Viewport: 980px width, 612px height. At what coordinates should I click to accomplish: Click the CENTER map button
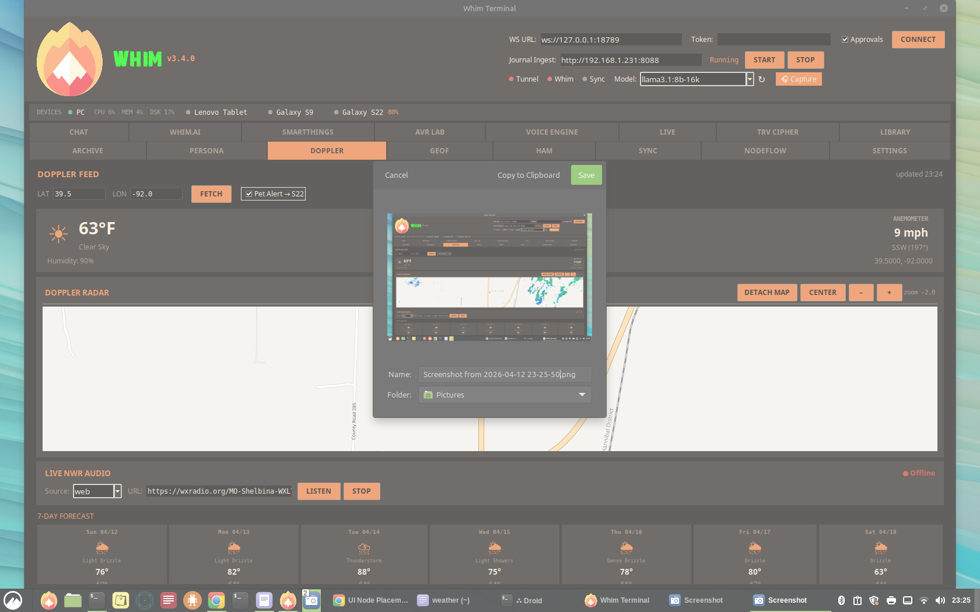822,293
